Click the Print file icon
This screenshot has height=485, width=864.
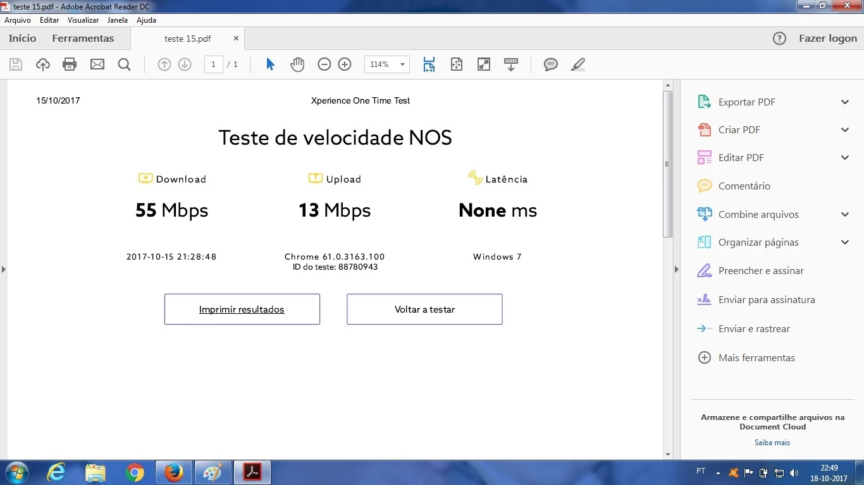pyautogui.click(x=70, y=64)
